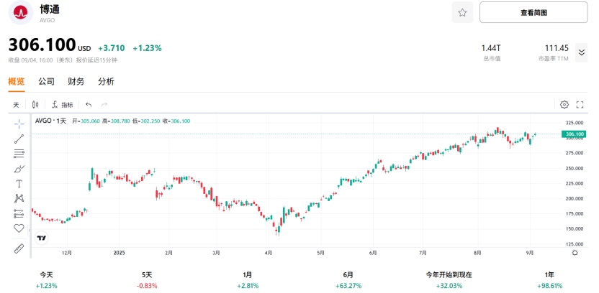Undo the last chart action
Viewport: 599px width, 293px height.
pyautogui.click(x=89, y=105)
